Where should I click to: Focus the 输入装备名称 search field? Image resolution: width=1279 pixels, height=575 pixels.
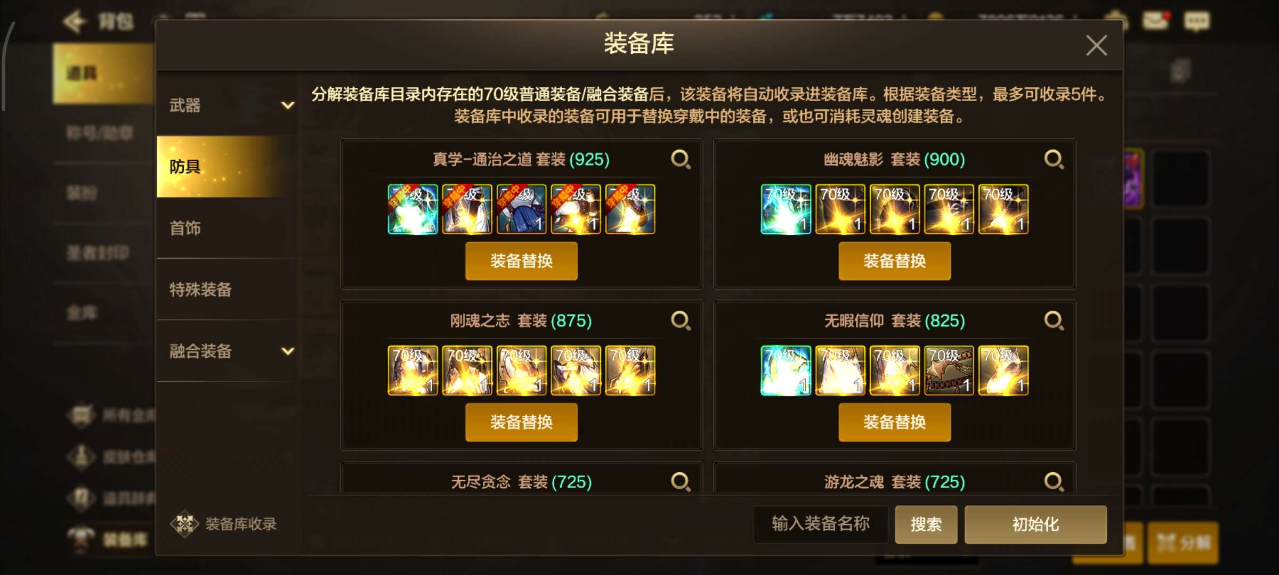click(821, 524)
